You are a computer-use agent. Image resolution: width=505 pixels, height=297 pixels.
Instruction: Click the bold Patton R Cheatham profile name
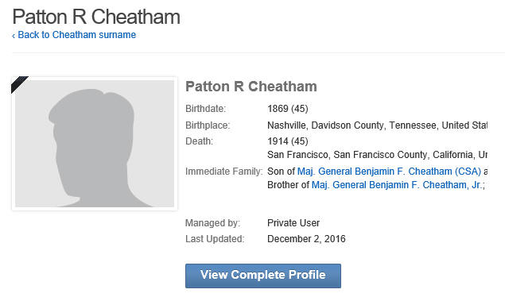click(x=251, y=87)
